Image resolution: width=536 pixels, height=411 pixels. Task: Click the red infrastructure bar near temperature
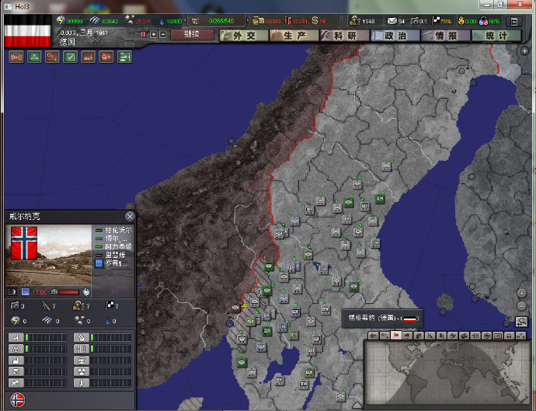click(x=69, y=292)
